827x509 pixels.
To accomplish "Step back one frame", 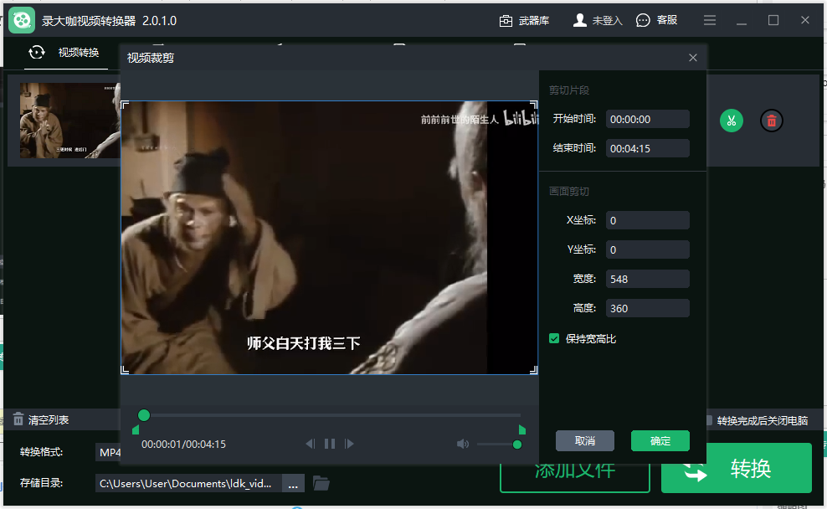I will 311,444.
